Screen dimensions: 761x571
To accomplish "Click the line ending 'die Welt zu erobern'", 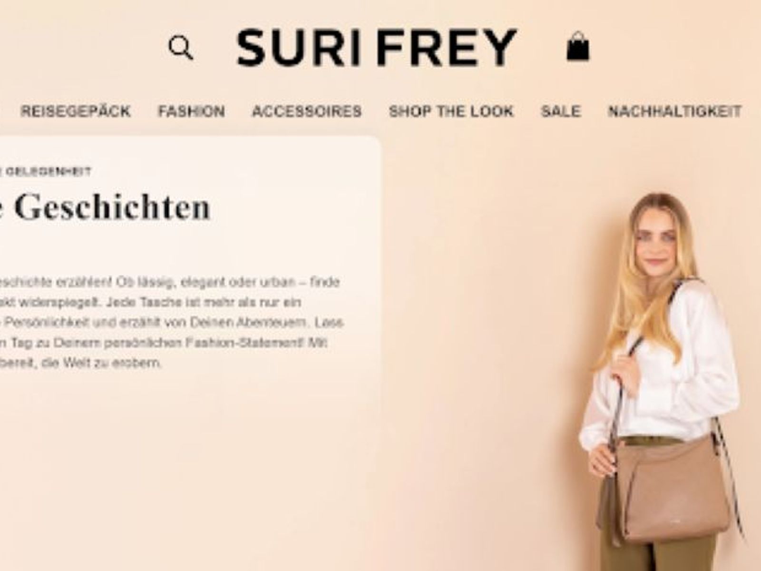I will click(x=81, y=364).
